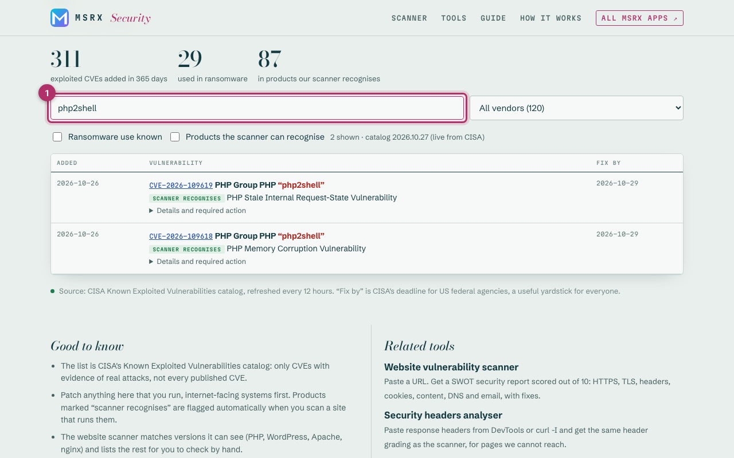Click the Good to know heading

pyautogui.click(x=87, y=346)
